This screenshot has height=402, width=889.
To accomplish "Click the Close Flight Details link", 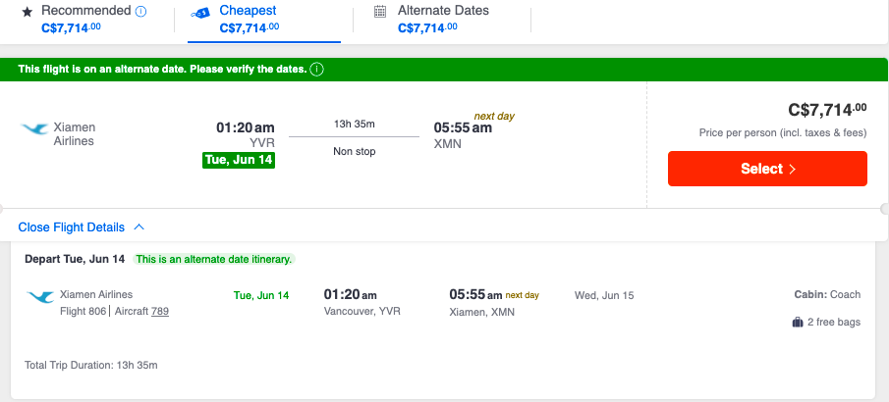I will coord(72,227).
